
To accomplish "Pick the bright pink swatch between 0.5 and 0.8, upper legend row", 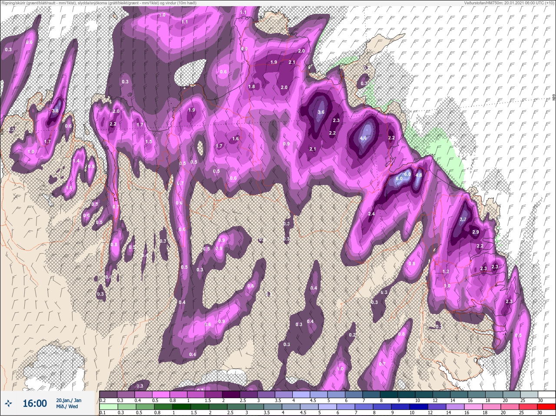I will coord(161,395).
